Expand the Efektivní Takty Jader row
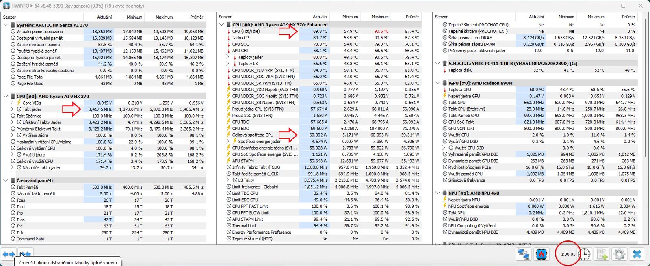Screen dimensions: 650x266 (12, 122)
